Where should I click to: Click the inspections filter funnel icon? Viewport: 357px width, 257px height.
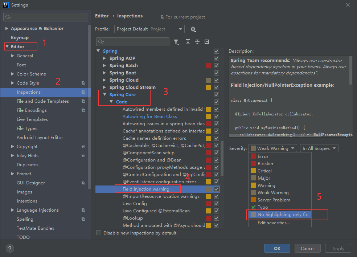[x=176, y=42]
